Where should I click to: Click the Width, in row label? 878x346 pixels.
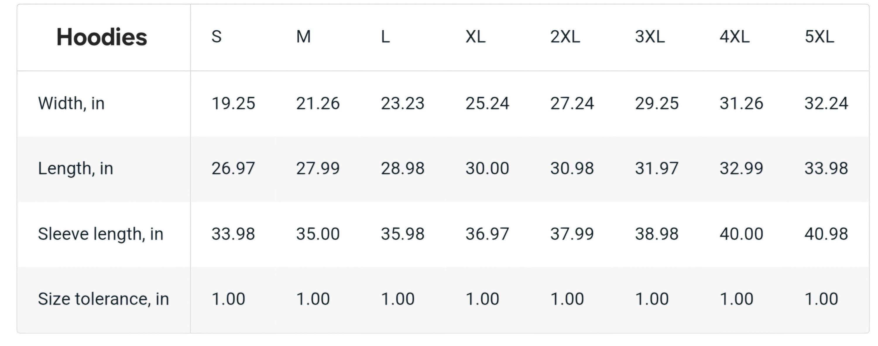71,104
